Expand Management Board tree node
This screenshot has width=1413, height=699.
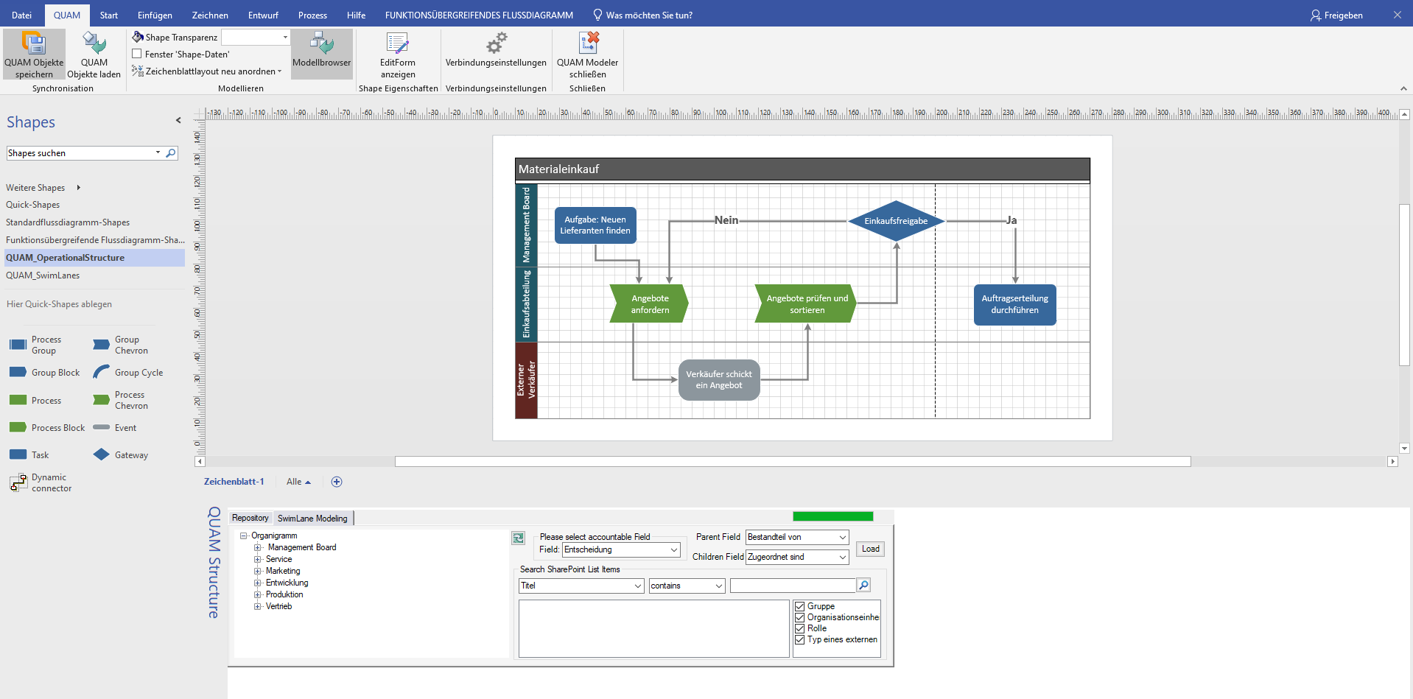(258, 547)
